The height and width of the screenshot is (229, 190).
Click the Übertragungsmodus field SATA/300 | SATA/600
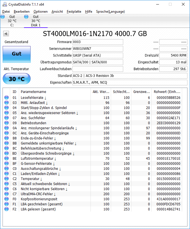tap(98, 62)
